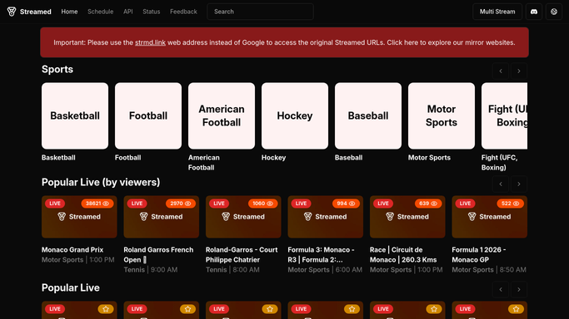Viewport: 569px width, 319px height.
Task: Click favorite star on fourth Popular Live card
Action: [352, 309]
